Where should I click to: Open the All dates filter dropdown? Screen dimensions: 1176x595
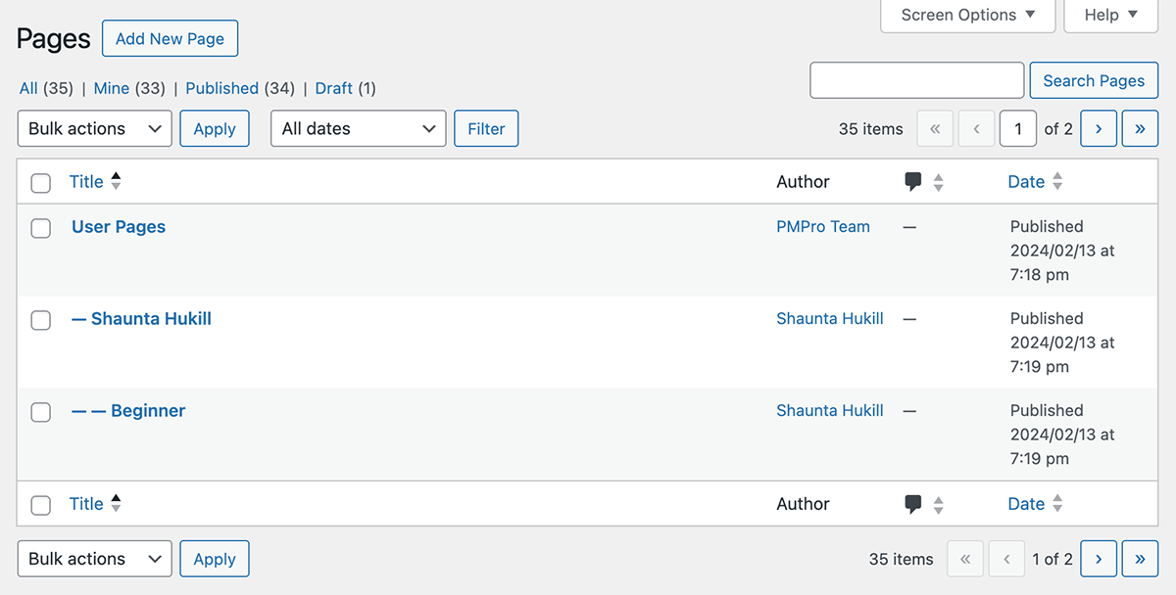click(x=359, y=128)
